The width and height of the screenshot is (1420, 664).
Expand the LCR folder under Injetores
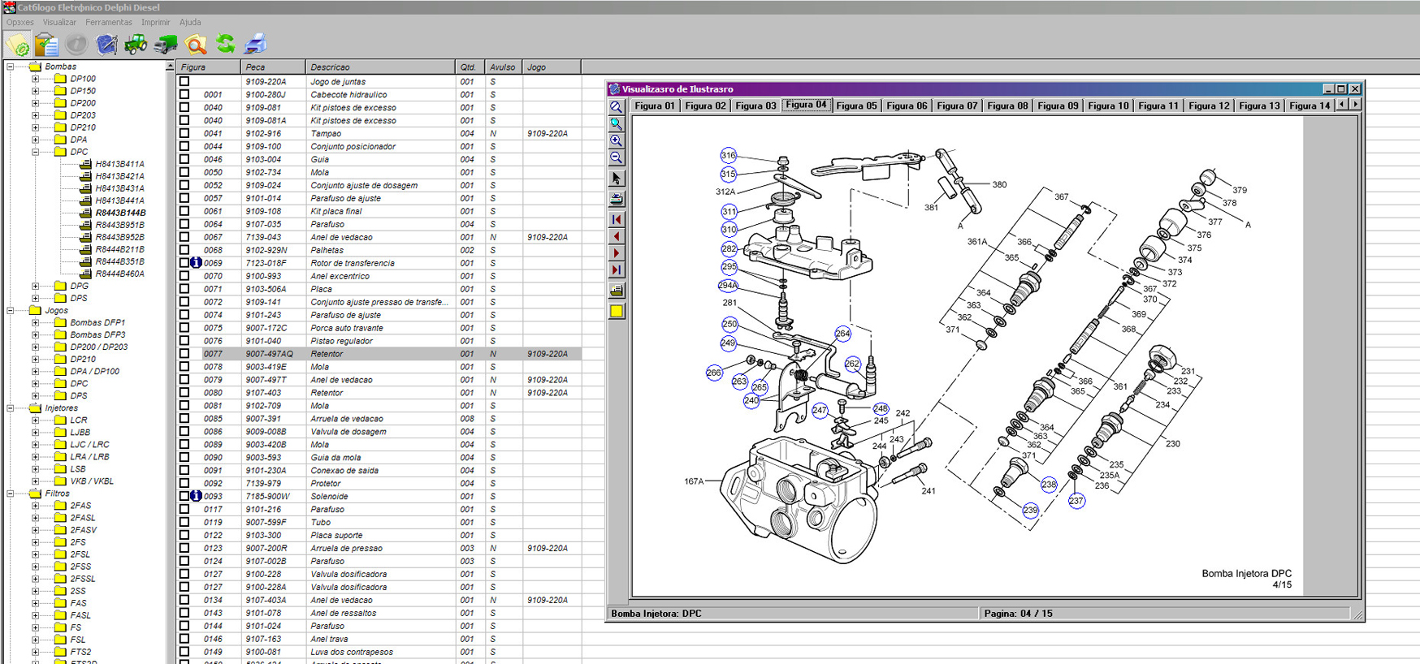click(x=35, y=420)
